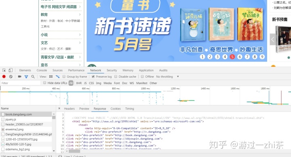Toggle the device toolbar icon
This screenshot has width=291, height=157.
(x=11, y=70)
